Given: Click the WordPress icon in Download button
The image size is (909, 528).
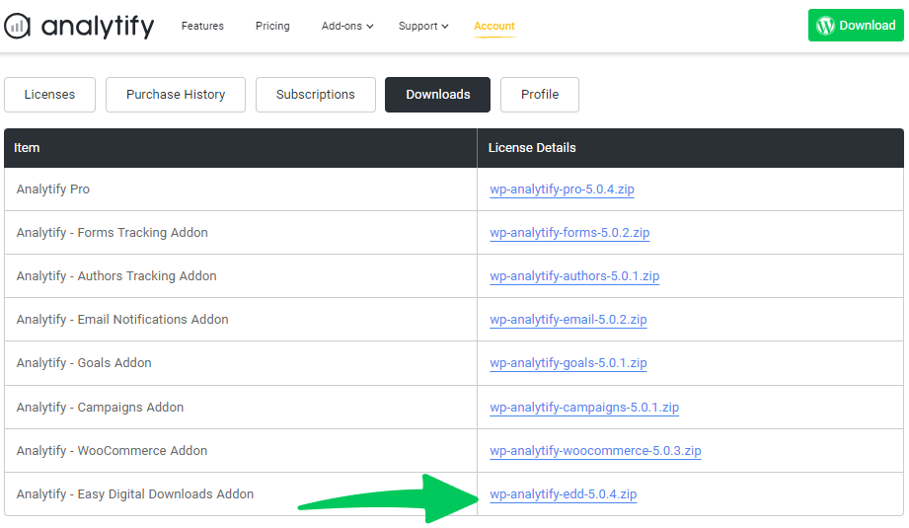Looking at the screenshot, I should pos(825,26).
